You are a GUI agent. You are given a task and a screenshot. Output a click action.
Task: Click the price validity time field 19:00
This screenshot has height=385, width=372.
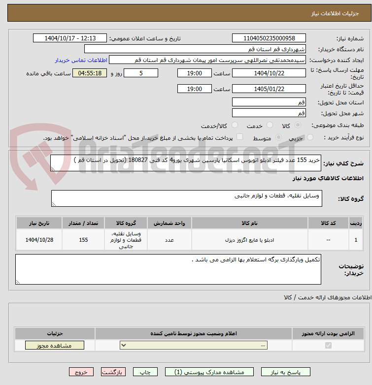coord(194,89)
